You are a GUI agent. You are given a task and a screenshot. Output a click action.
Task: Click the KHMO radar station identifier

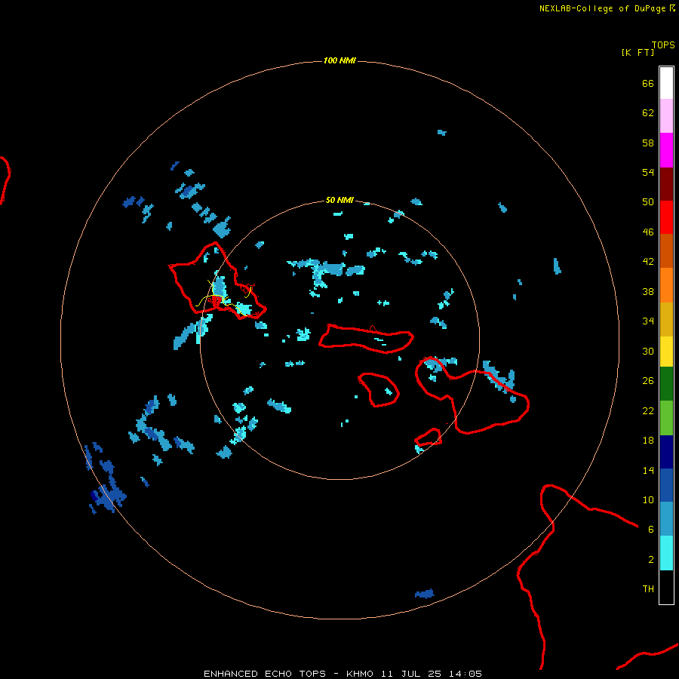pyautogui.click(x=359, y=674)
